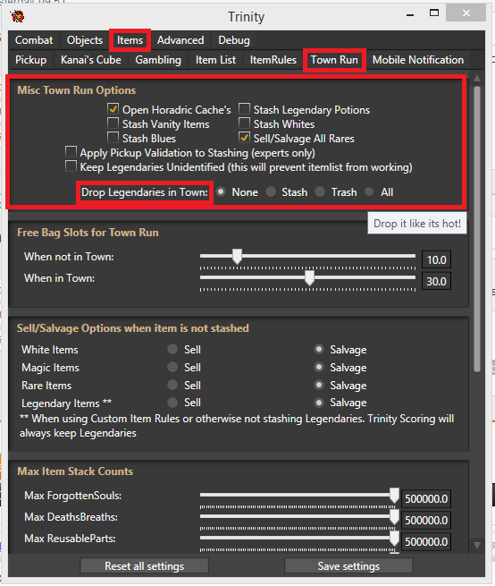Viewport: 495px width, 586px height.
Task: Click the When not in Town value field
Action: pos(436,259)
